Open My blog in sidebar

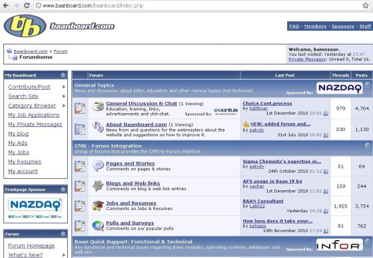coord(19,134)
